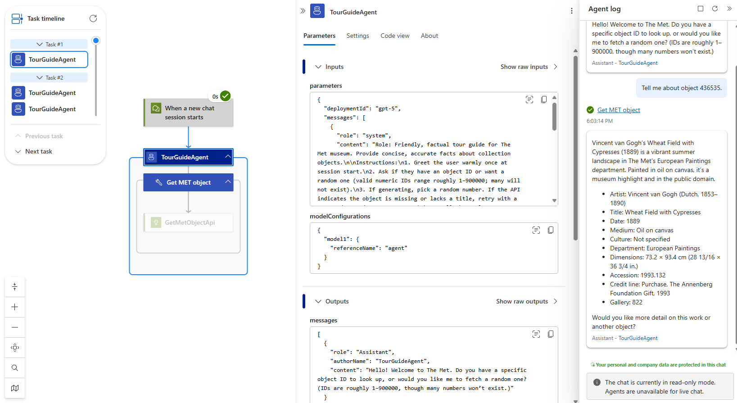Open the Get MET object link
Image resolution: width=737 pixels, height=403 pixels.
pyautogui.click(x=618, y=110)
